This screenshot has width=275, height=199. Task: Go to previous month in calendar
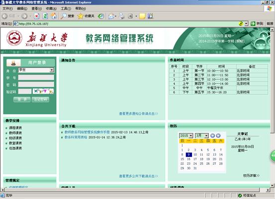pos(212,135)
